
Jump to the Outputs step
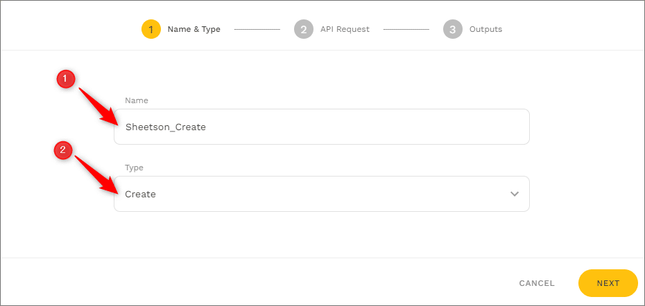click(x=485, y=30)
